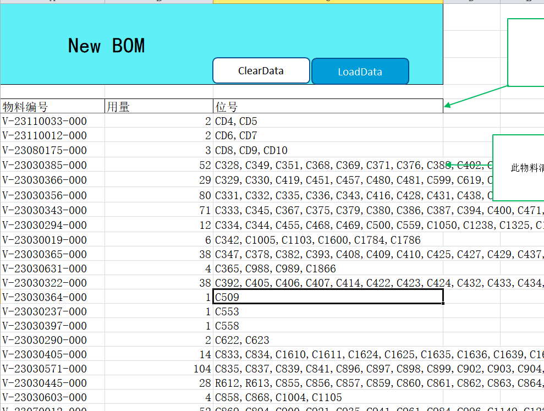Screen dimensions: 544x411
Task: Select cell V-23110012-000
Action: pos(52,135)
